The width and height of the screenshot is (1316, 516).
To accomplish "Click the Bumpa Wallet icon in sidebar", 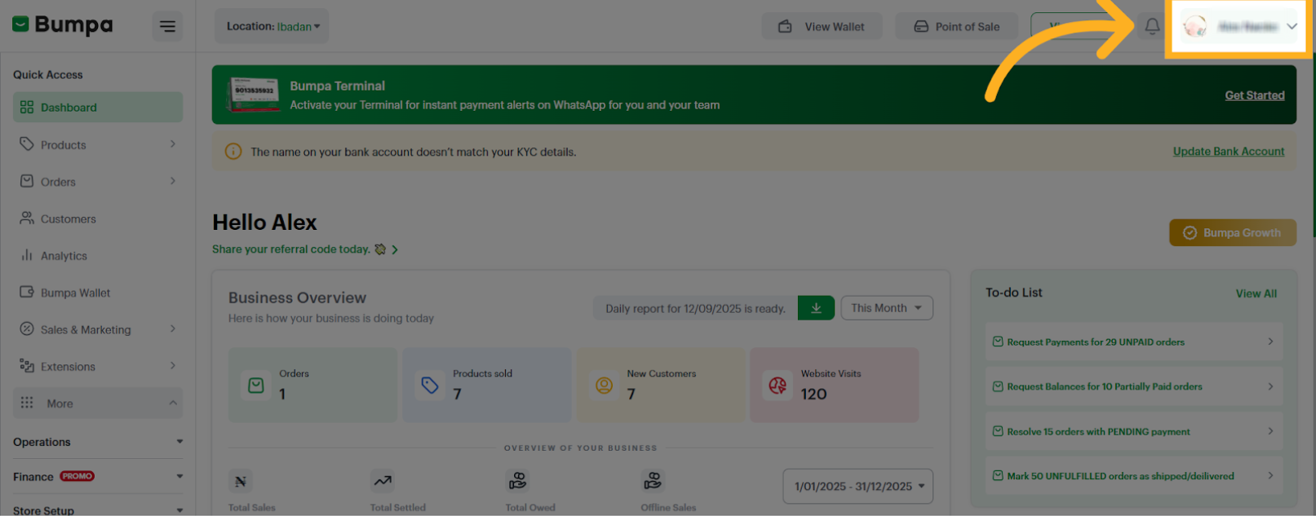I will [x=27, y=292].
